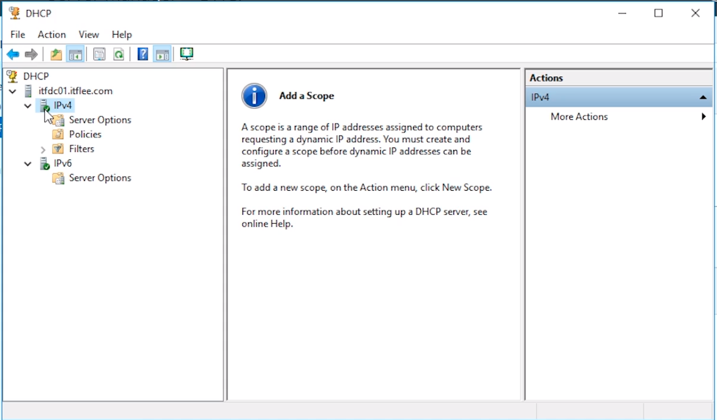Click the Policies folder icon
The width and height of the screenshot is (717, 420).
(x=58, y=134)
